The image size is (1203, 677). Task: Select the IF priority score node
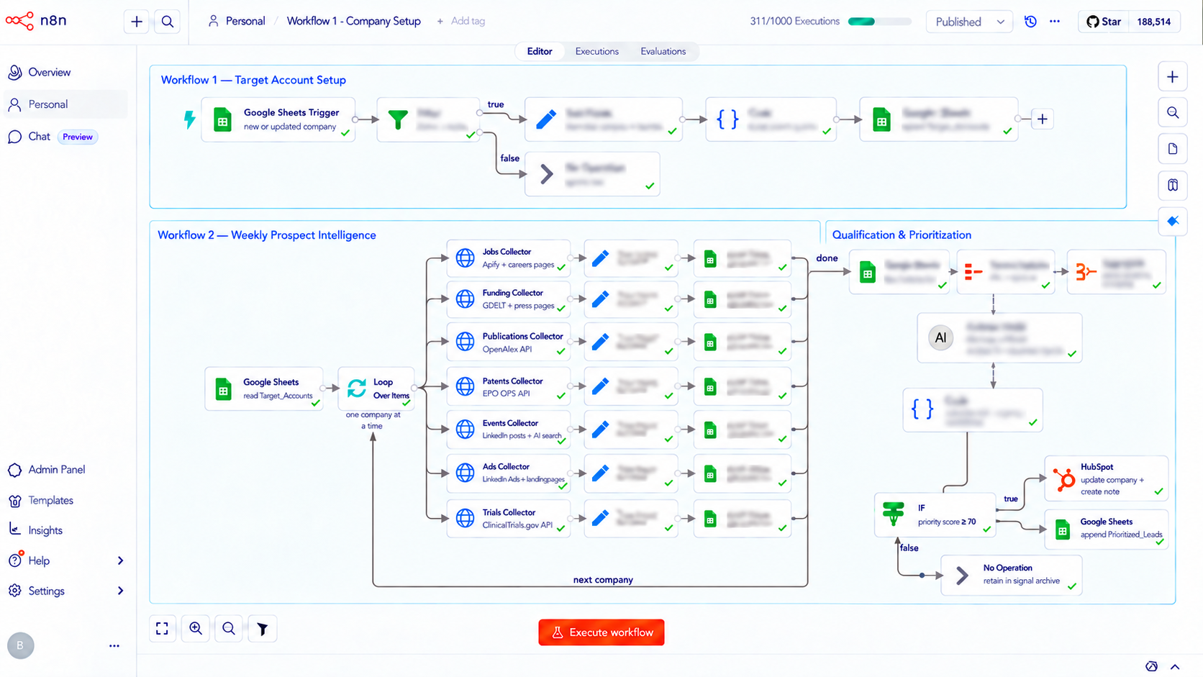(935, 515)
